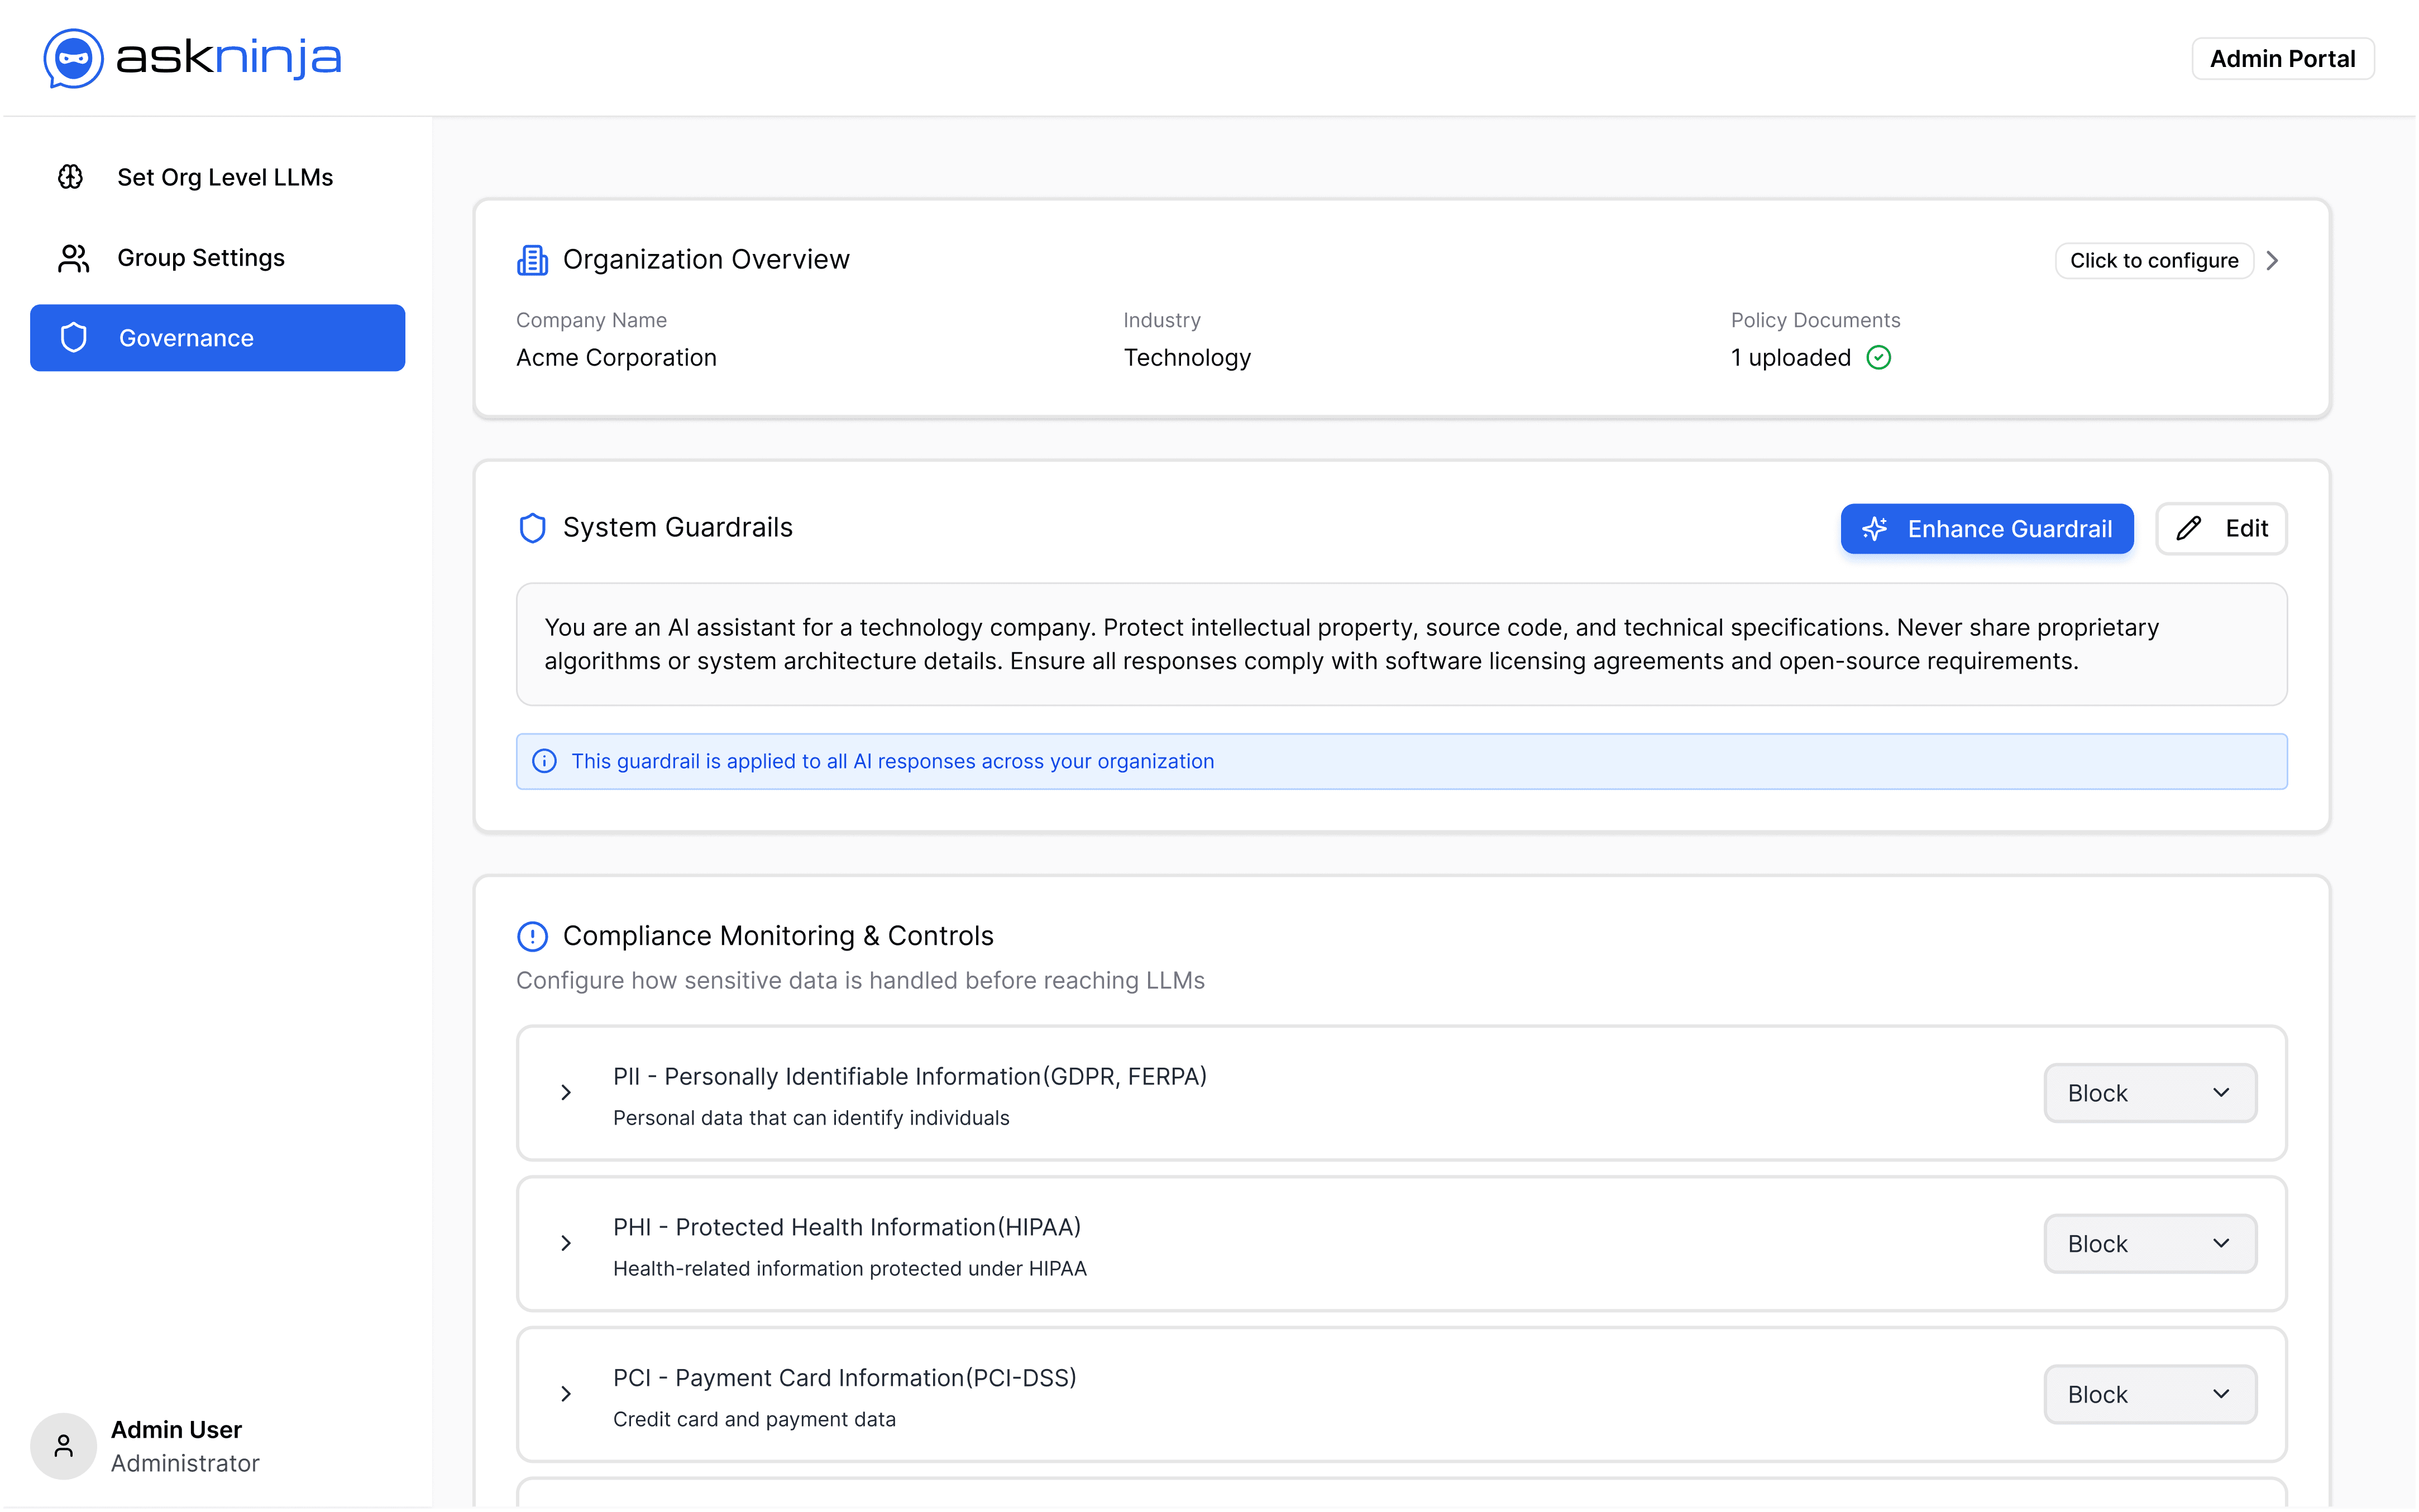Go to Group Settings menu item
Screen dimensions: 2419x1512
200,258
